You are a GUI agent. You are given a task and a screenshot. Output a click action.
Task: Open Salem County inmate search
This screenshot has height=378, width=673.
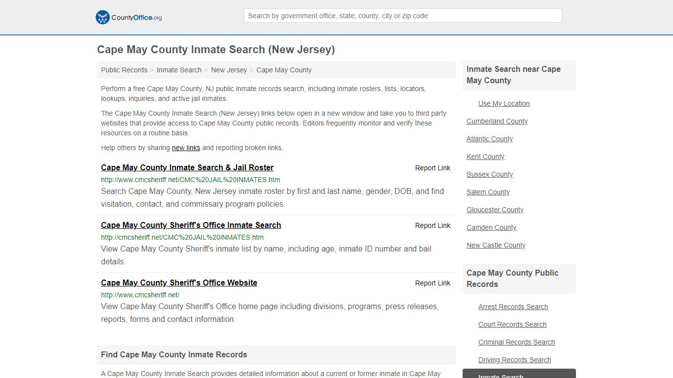pos(488,192)
